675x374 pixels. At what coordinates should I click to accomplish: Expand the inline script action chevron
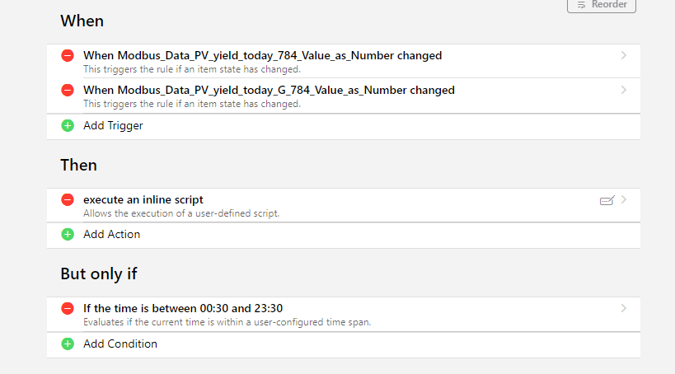(x=624, y=199)
